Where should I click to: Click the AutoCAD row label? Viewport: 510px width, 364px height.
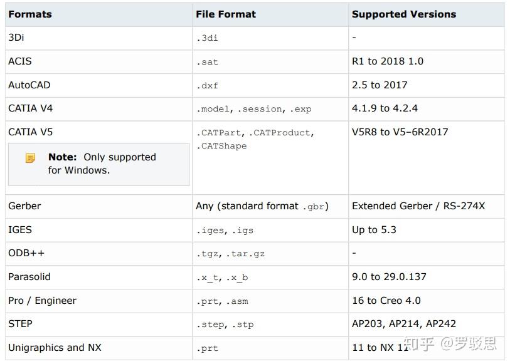click(x=29, y=85)
